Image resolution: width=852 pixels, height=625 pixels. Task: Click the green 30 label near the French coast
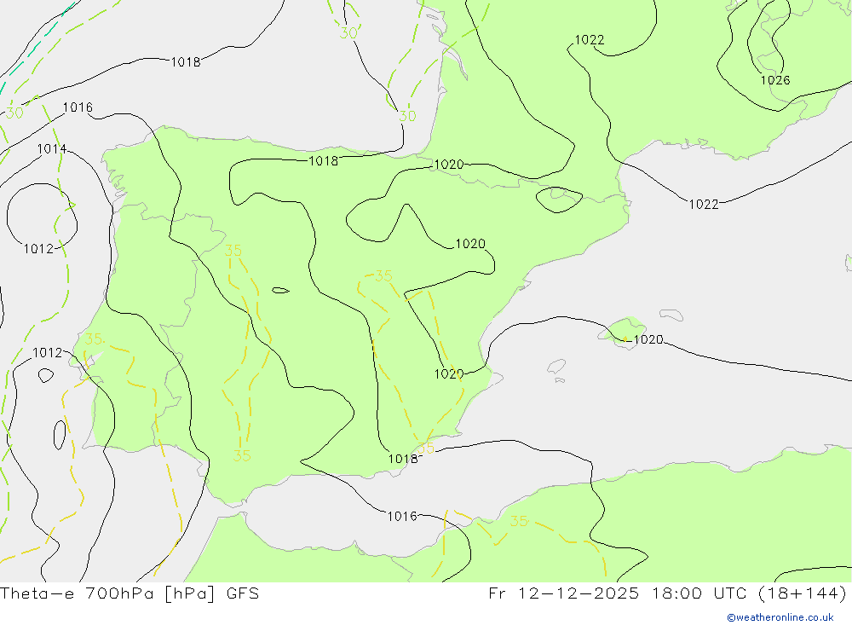(407, 116)
